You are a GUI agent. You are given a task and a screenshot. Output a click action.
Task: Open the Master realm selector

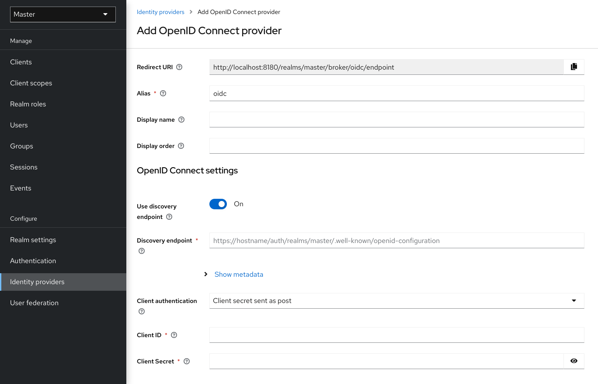point(63,14)
